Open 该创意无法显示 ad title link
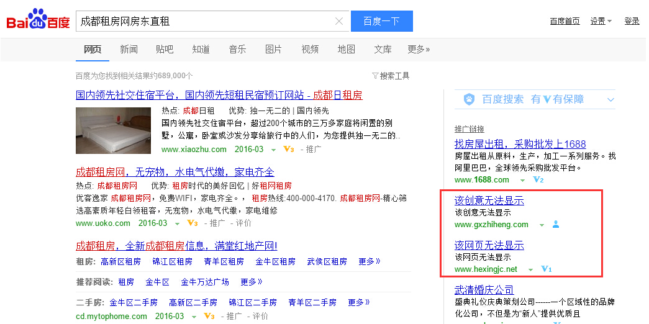Viewport: 649px width, 324px height. (489, 200)
